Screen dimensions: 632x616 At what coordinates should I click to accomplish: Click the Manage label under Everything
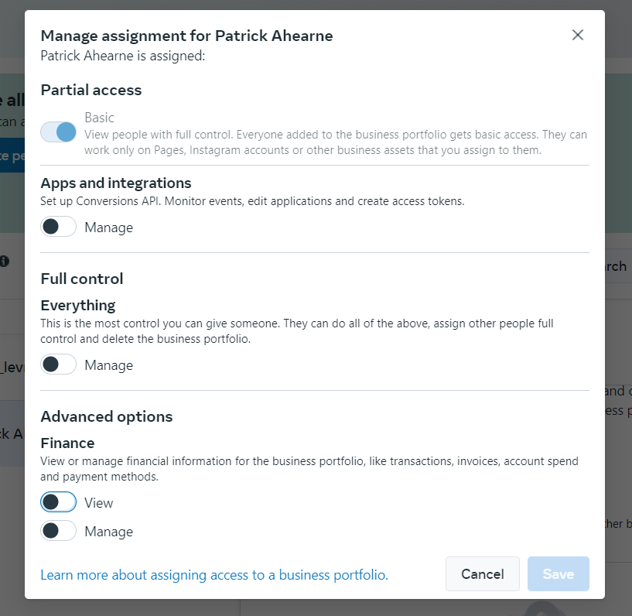pos(109,365)
